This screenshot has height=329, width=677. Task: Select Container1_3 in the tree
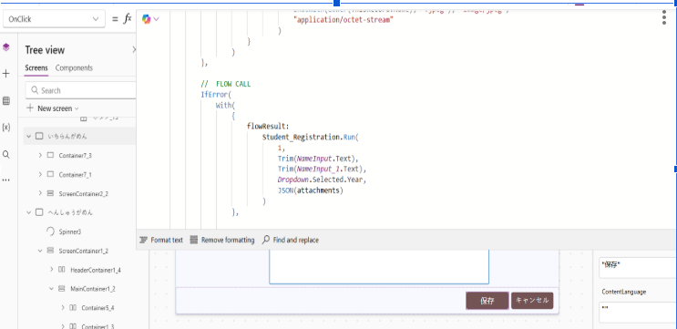click(97, 326)
